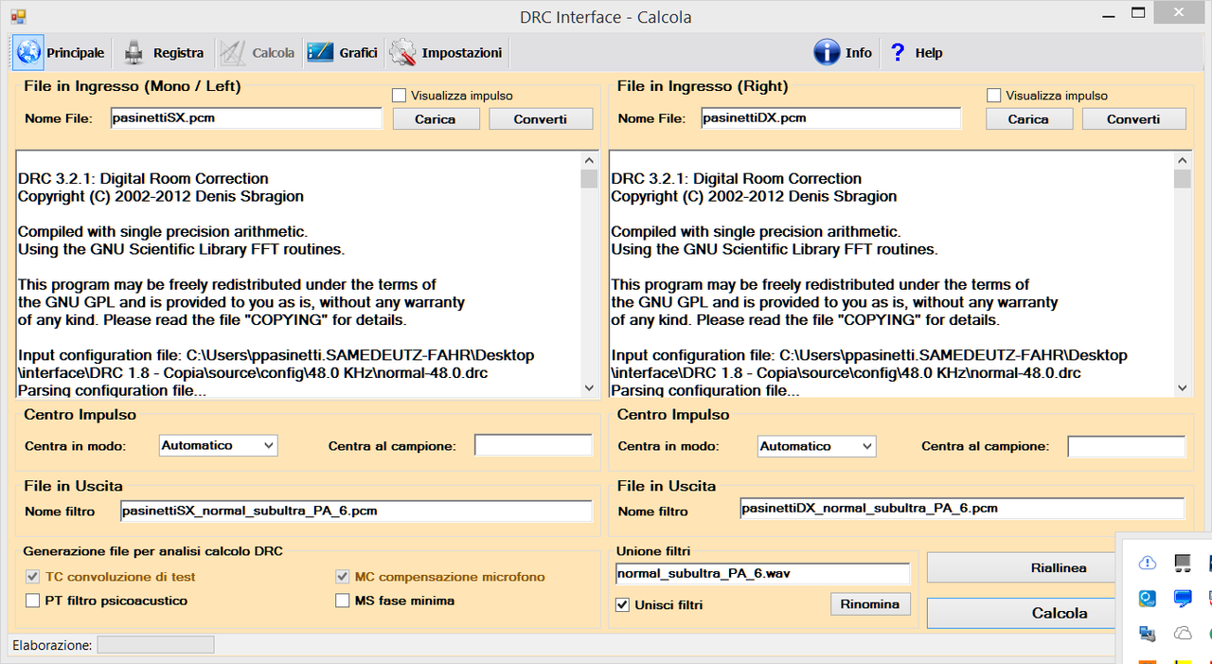Click the pasinettiSX.pcm Nome File field
The height and width of the screenshot is (664, 1212).
(x=246, y=118)
